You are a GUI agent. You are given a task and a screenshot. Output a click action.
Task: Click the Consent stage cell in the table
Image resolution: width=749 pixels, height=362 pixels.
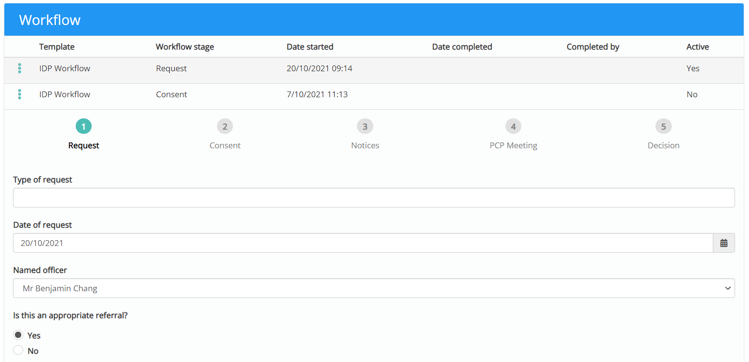(x=171, y=94)
